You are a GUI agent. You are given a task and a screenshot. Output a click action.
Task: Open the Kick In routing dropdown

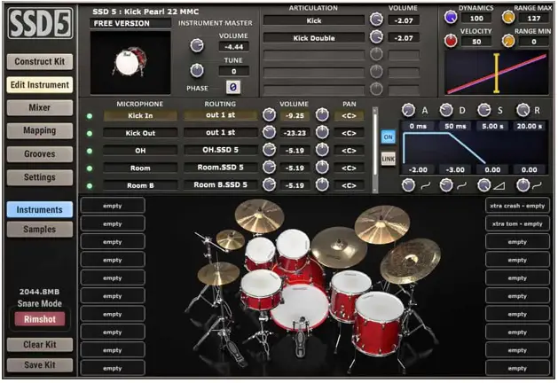coord(220,115)
